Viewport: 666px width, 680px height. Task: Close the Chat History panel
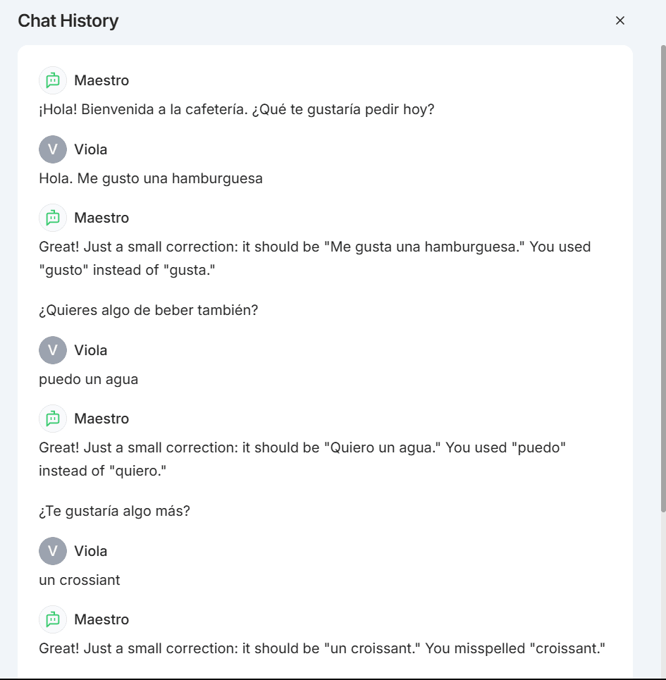point(620,20)
